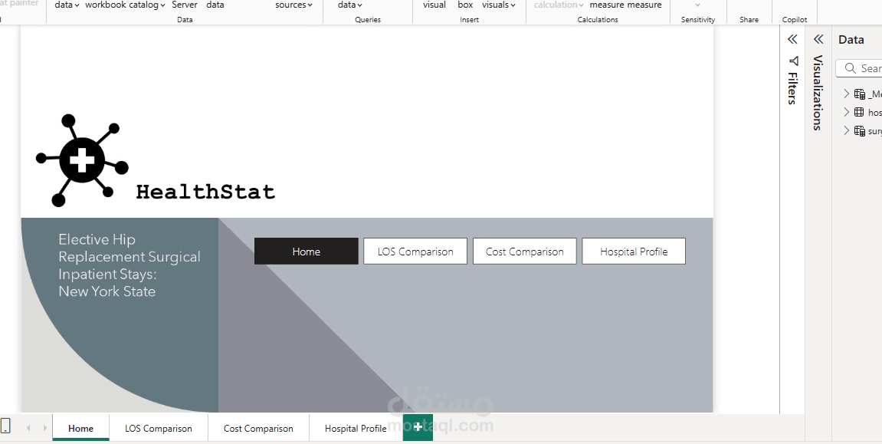Switch to the LOS Comparison page tab
882x444 pixels.
coord(159,428)
